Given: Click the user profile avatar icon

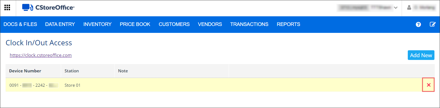Looking at the screenshot, I should coord(409,7).
